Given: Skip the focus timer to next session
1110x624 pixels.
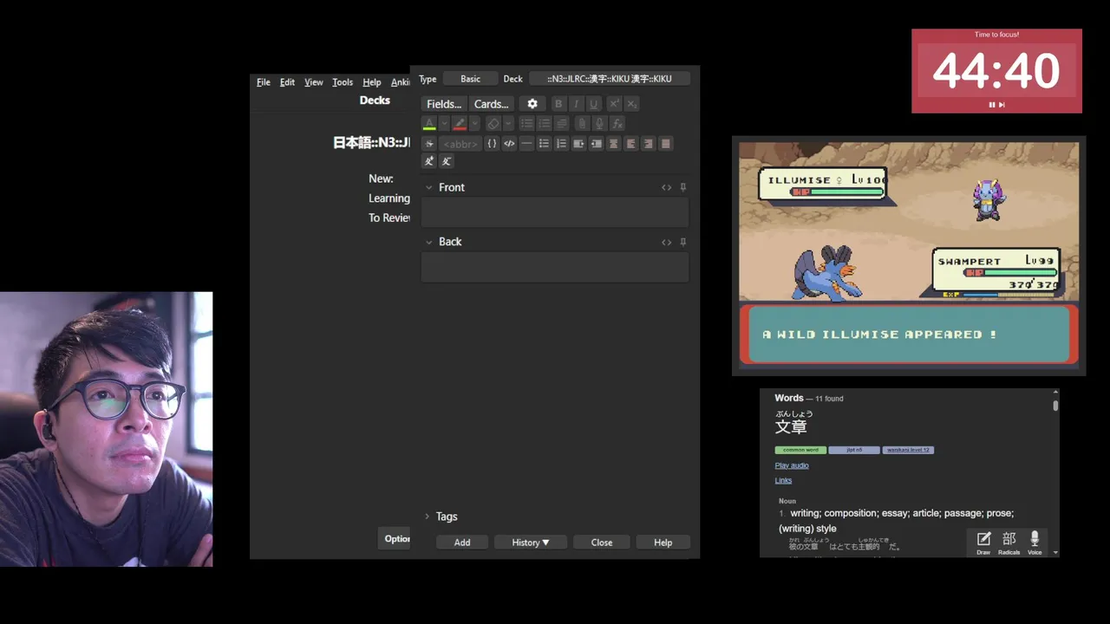Looking at the screenshot, I should pos(1002,104).
